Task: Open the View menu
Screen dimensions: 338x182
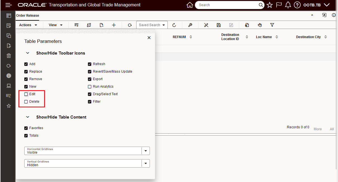Action: click(x=56, y=25)
